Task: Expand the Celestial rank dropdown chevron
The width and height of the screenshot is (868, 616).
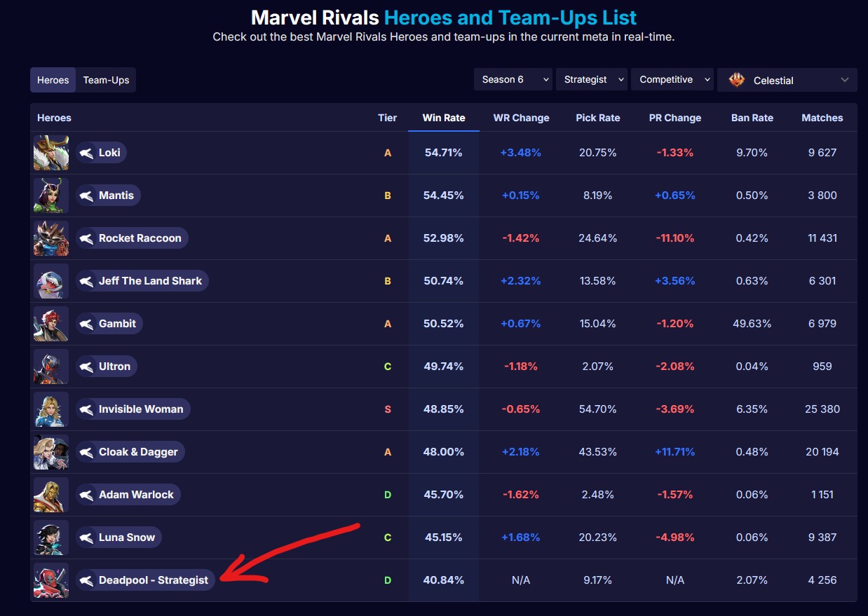Action: click(x=844, y=80)
